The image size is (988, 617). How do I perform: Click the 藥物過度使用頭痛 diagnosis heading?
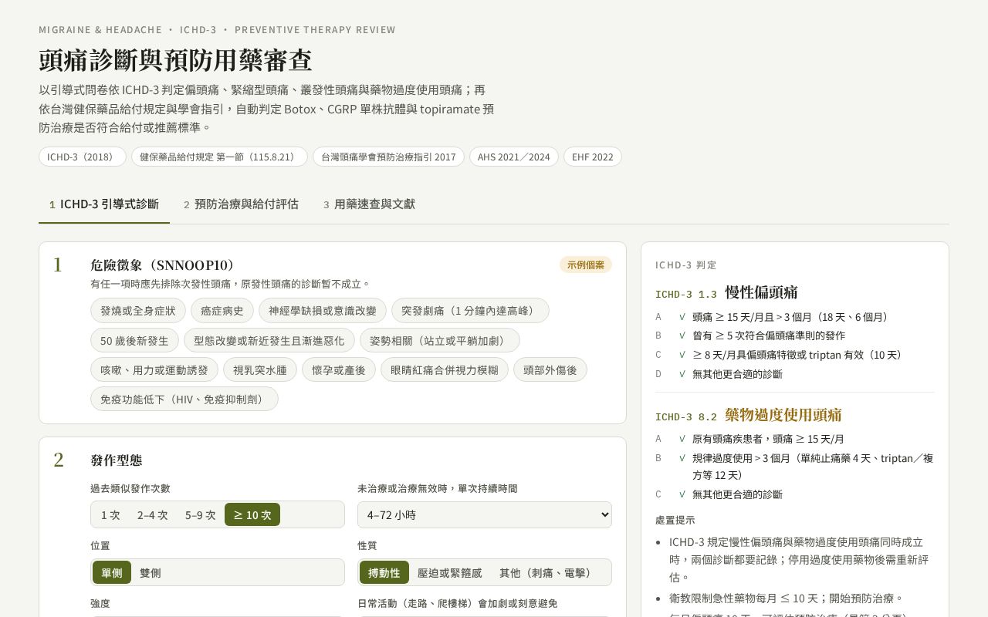(783, 415)
